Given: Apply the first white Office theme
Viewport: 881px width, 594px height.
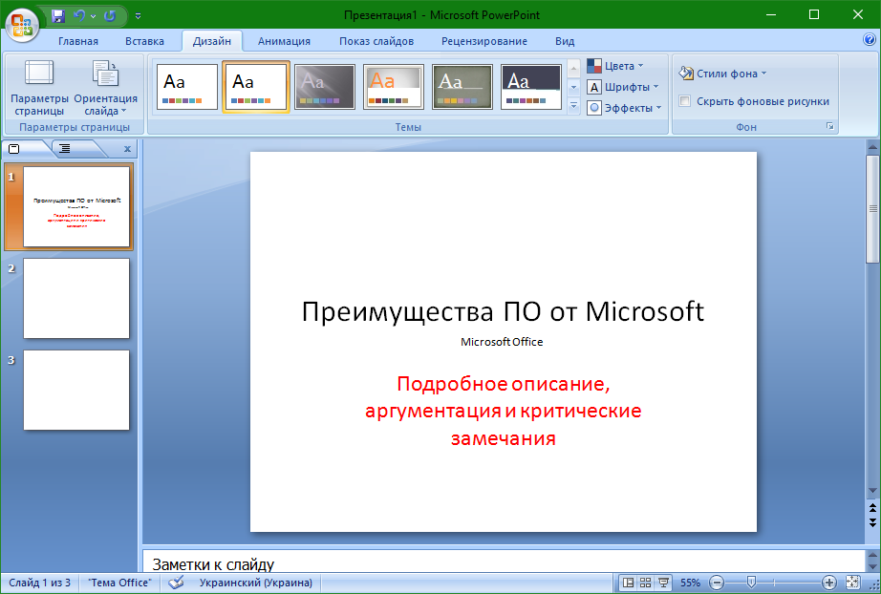Looking at the screenshot, I should coord(187,87).
